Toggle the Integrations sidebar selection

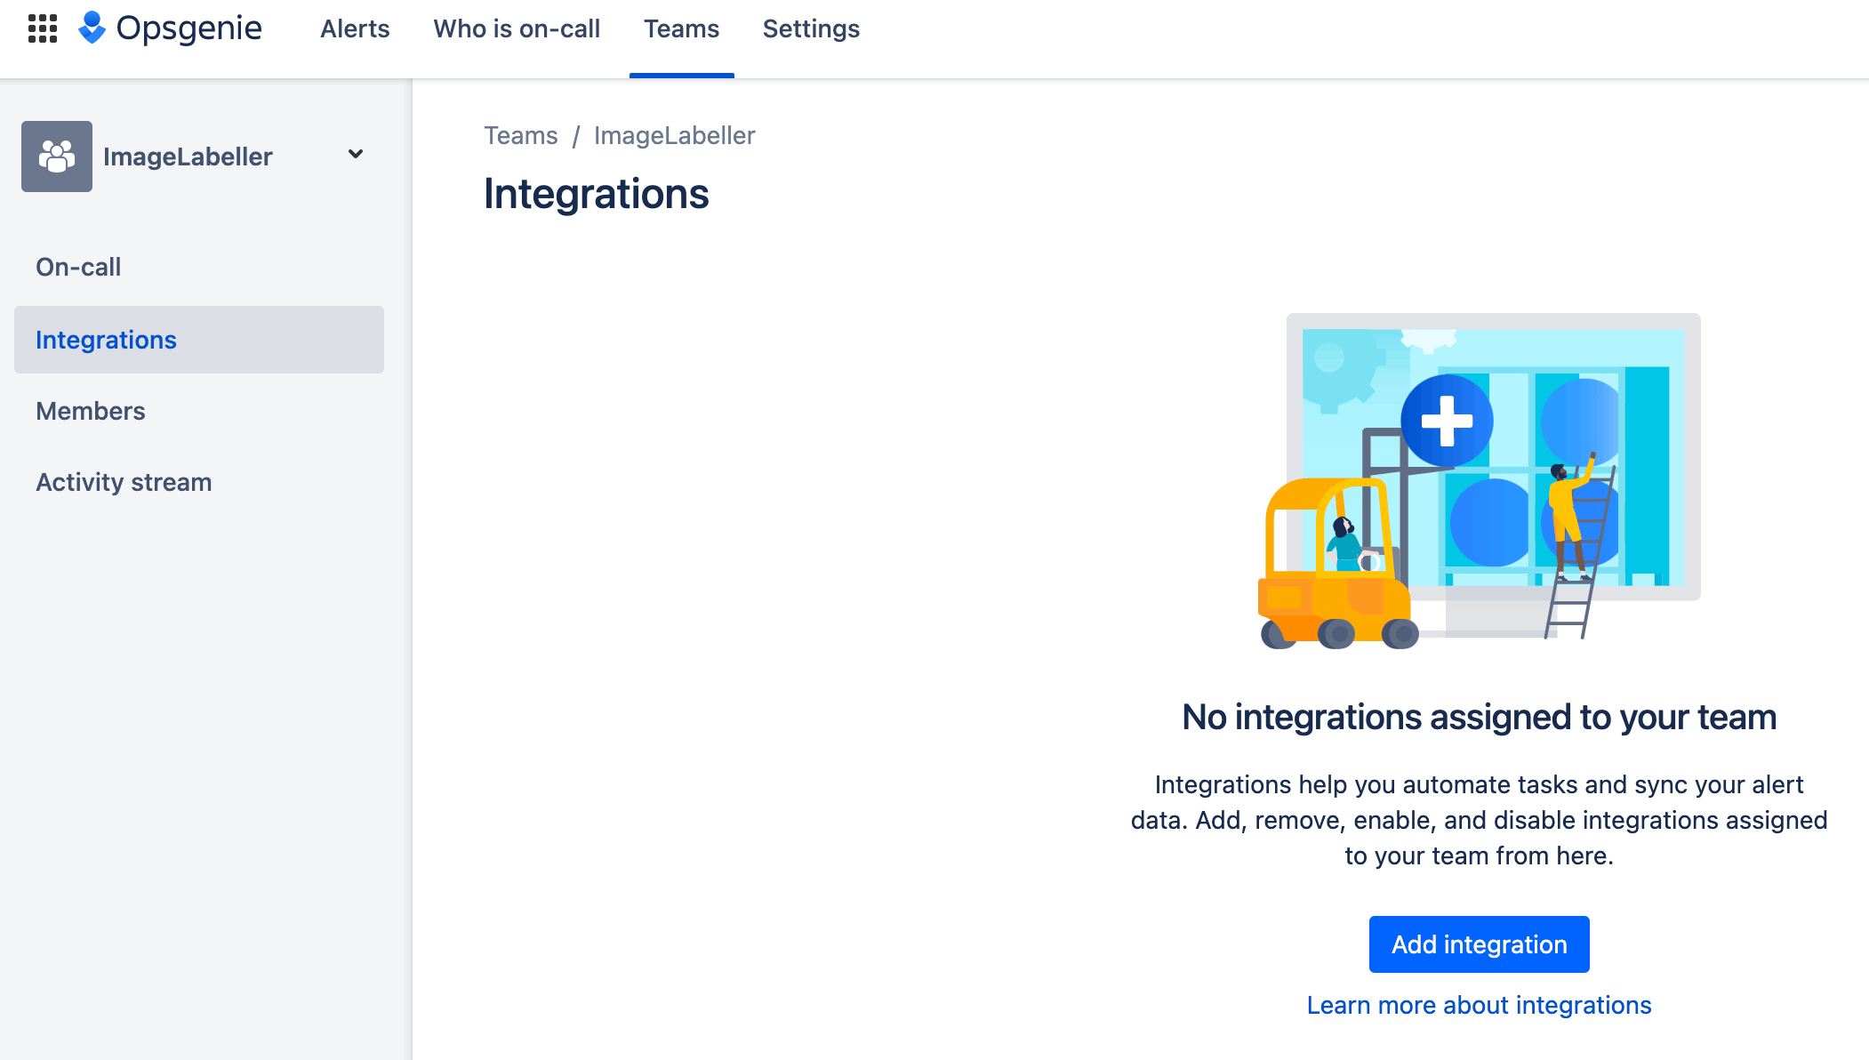coord(199,339)
